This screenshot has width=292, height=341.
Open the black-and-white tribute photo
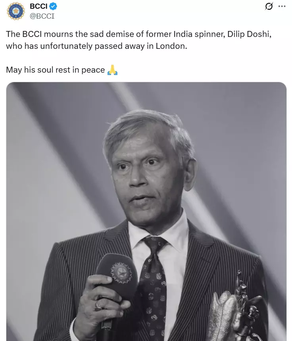[x=146, y=179]
